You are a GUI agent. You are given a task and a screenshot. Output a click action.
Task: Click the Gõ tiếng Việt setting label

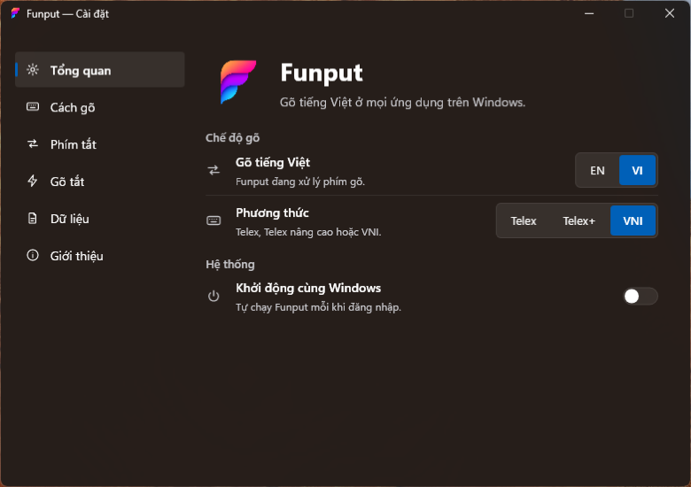pos(273,162)
